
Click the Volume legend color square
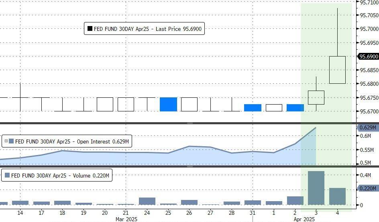(7, 175)
